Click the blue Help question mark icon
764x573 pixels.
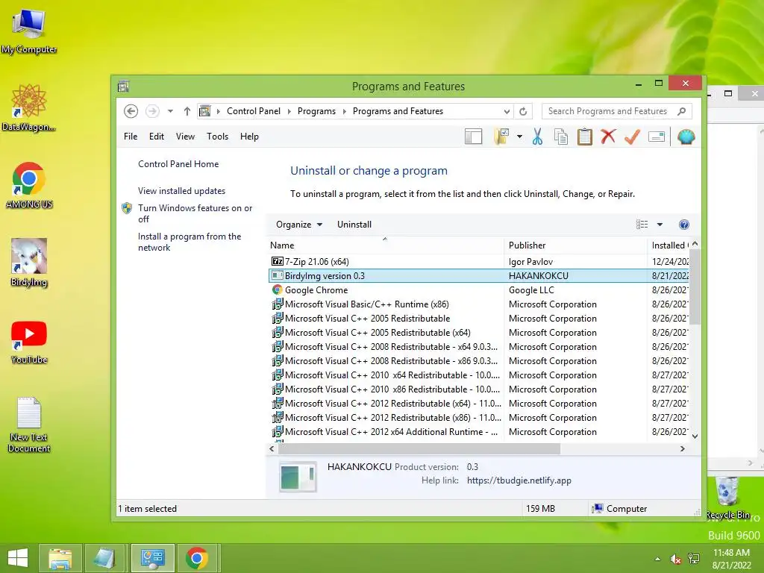tap(684, 225)
